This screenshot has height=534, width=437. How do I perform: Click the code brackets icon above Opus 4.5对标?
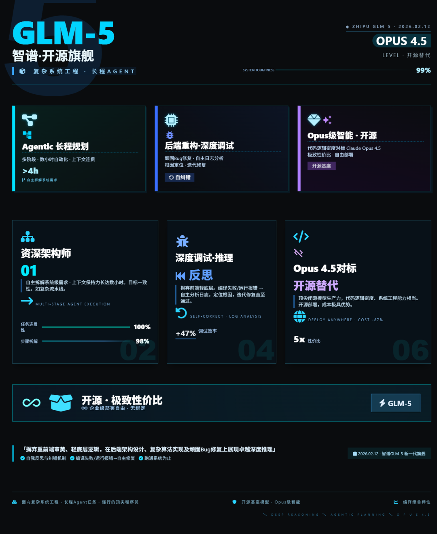(301, 236)
